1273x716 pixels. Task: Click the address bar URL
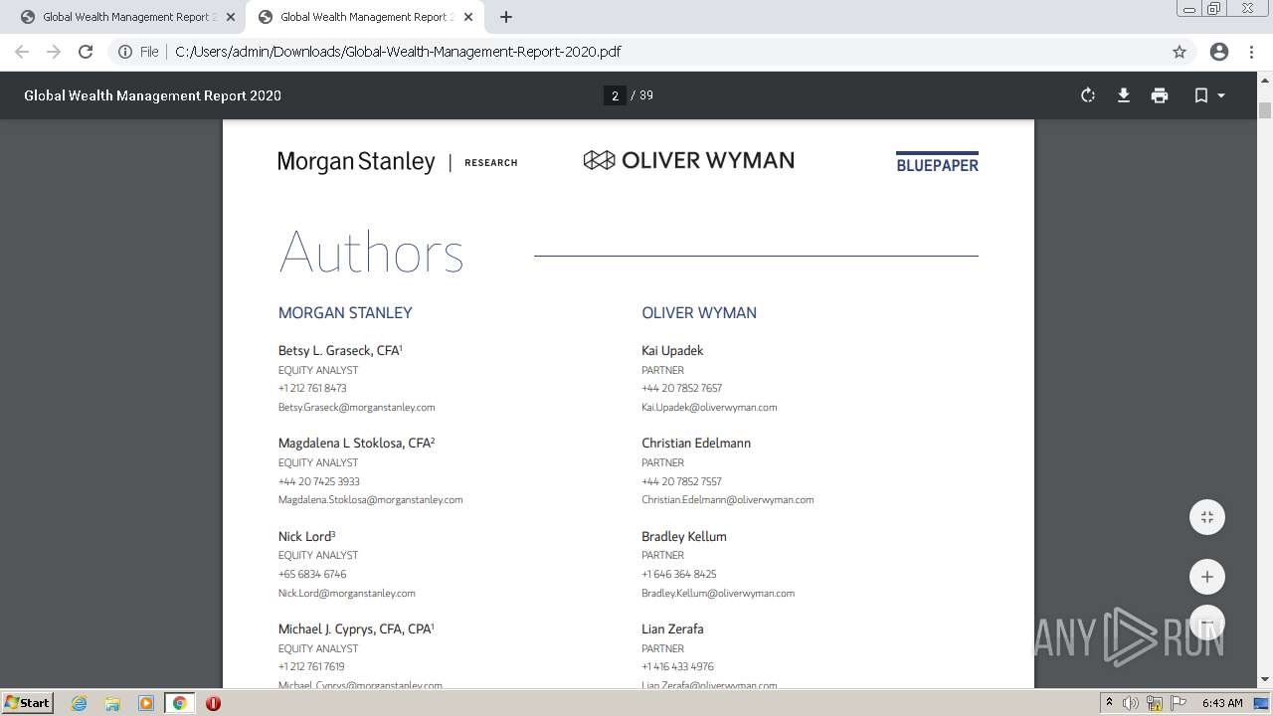click(x=398, y=52)
